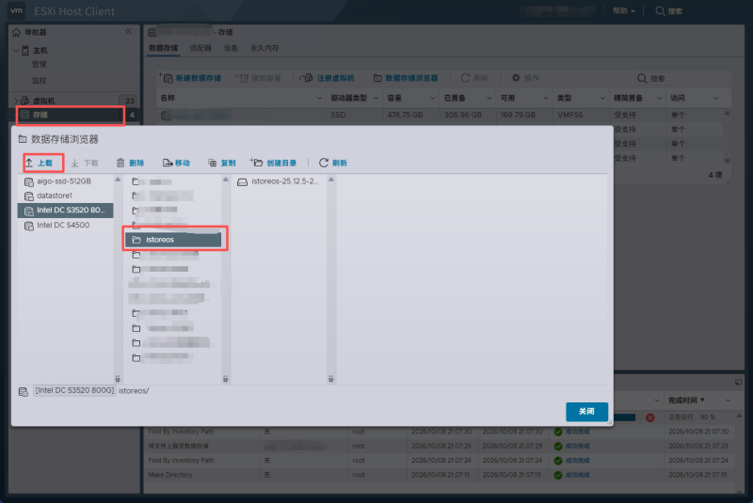Click the global search in header
The image size is (753, 503).
[669, 11]
